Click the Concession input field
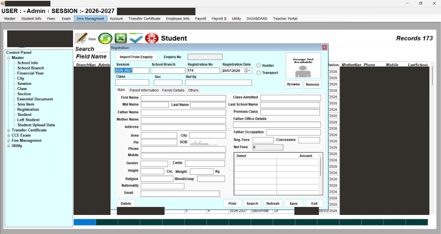Screen dimensions: 441x234 pos(309,140)
